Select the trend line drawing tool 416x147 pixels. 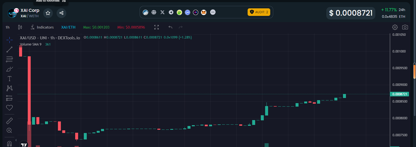9,49
